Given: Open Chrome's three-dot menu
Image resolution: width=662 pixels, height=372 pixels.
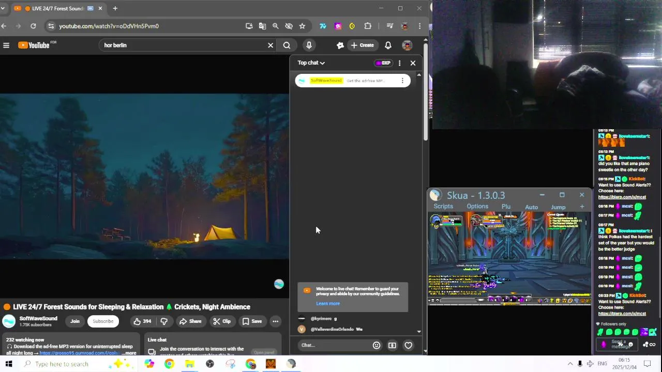Looking at the screenshot, I should [x=419, y=26].
